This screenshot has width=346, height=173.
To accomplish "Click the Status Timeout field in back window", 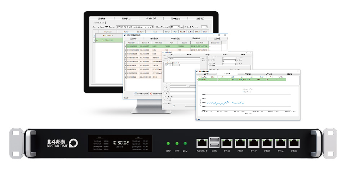I will tap(174, 27).
